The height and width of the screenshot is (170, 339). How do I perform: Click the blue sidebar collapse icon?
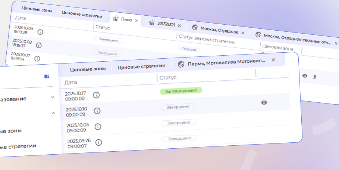tap(47, 76)
